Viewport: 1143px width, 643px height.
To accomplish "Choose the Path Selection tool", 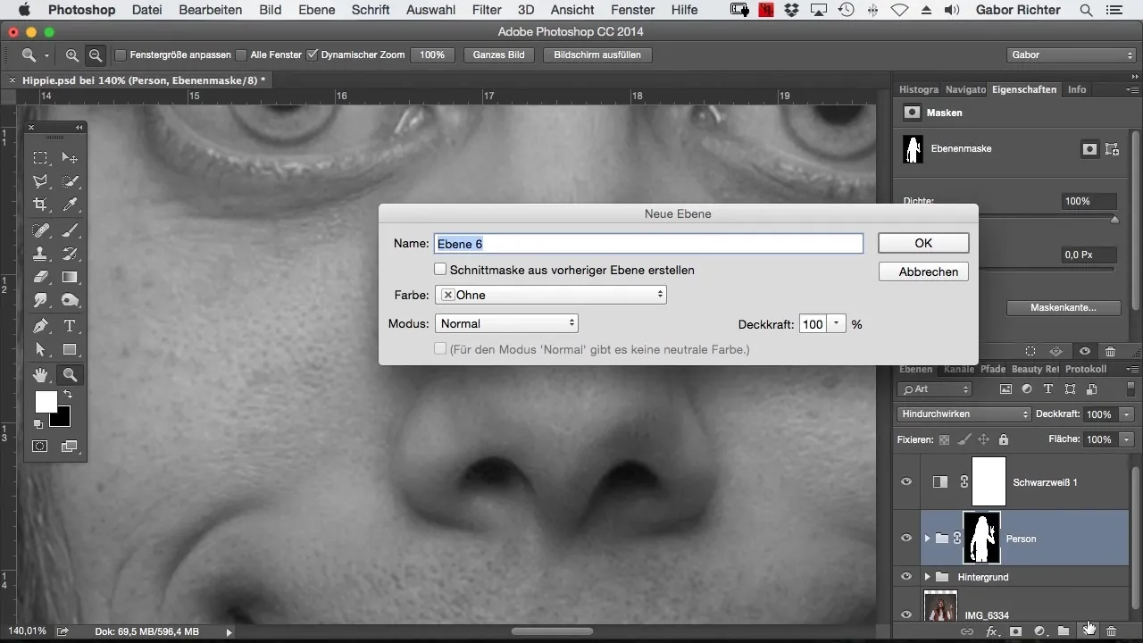I will pos(40,349).
